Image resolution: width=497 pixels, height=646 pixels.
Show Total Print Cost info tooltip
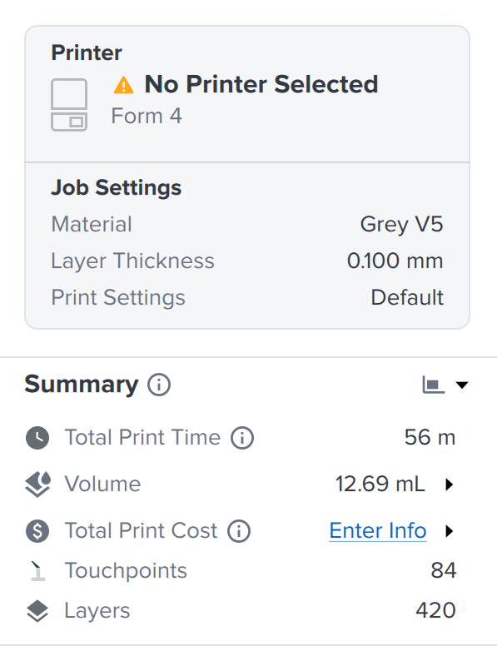(239, 530)
